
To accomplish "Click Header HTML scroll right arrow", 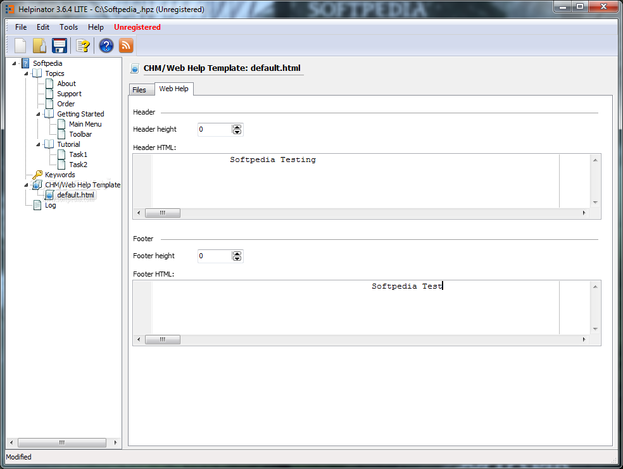I will pyautogui.click(x=584, y=213).
